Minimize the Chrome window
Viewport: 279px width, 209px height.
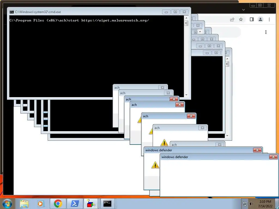253,5
